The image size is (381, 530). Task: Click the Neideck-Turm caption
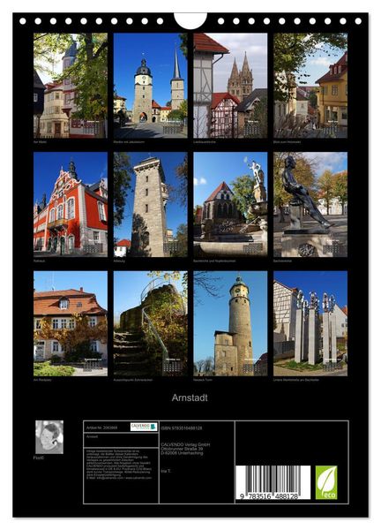tap(203, 380)
